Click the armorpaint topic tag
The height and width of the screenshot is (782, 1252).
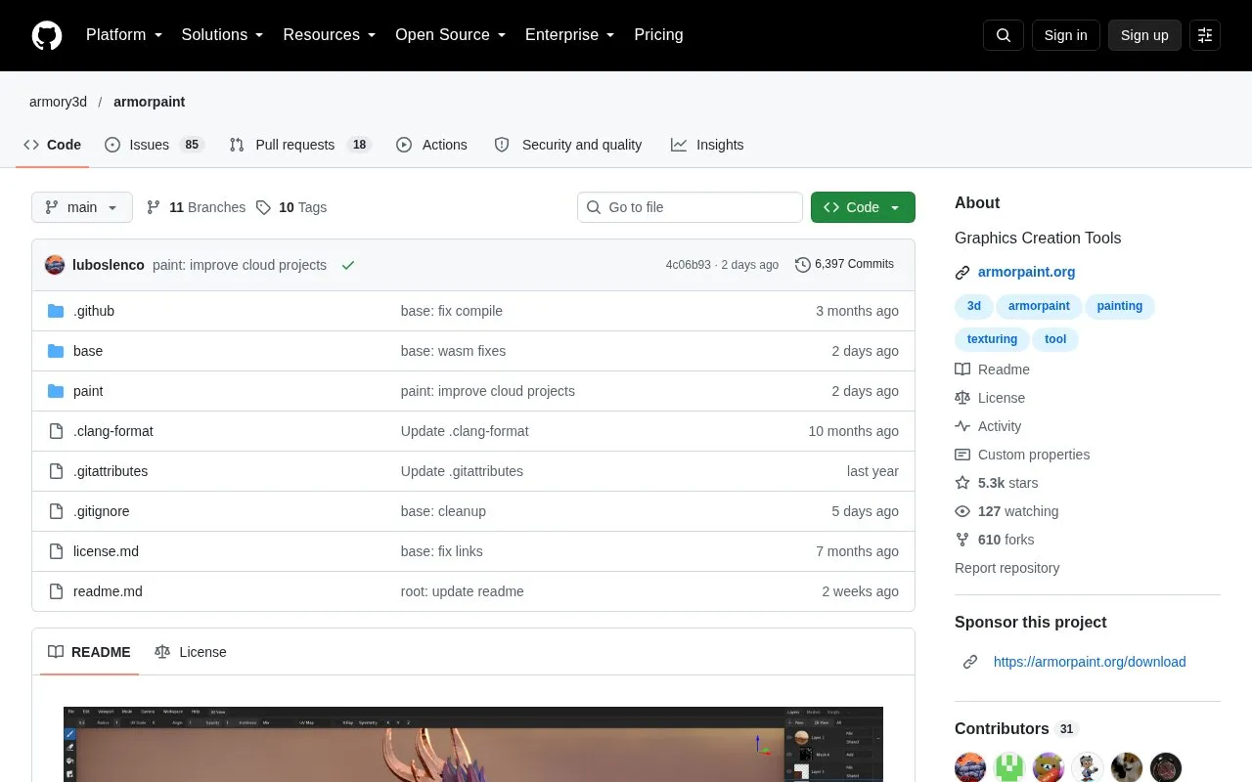[1039, 306]
